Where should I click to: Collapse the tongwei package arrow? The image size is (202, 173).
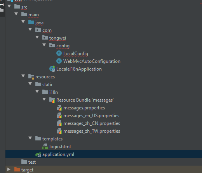(37, 37)
